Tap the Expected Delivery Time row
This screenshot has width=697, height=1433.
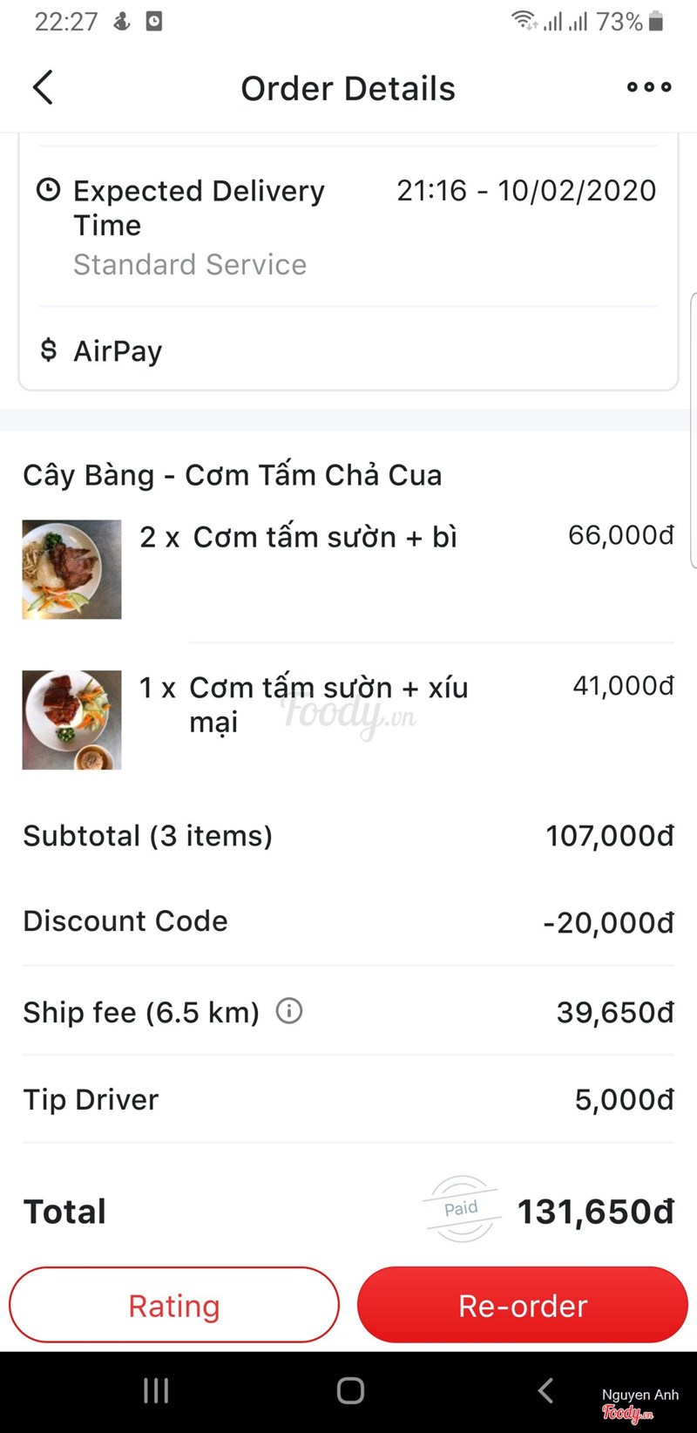[x=348, y=225]
